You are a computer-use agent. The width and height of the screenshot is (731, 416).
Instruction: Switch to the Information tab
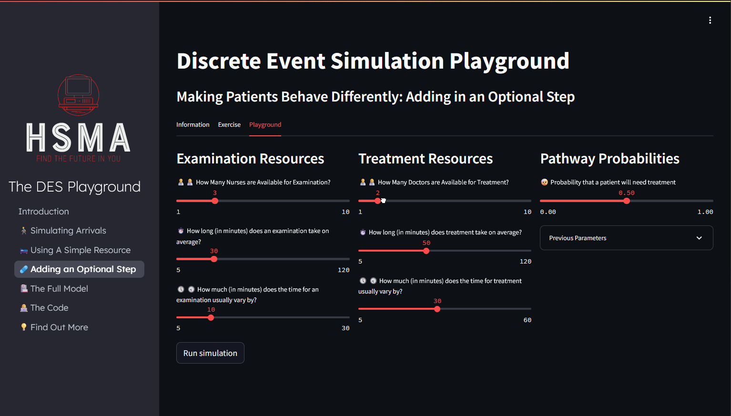tap(193, 125)
